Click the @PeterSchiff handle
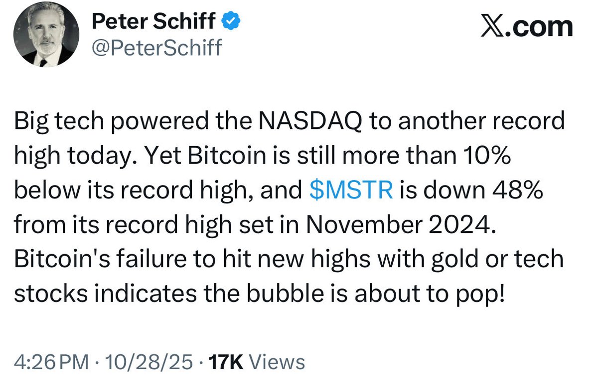Screen dimensions: 598x382 coord(157,47)
